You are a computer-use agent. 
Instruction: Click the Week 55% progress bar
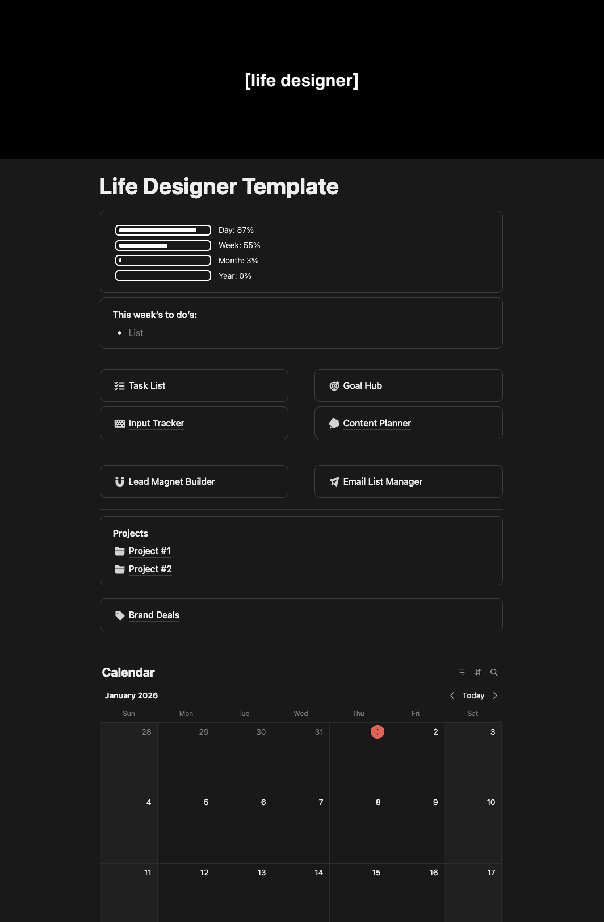[163, 246]
